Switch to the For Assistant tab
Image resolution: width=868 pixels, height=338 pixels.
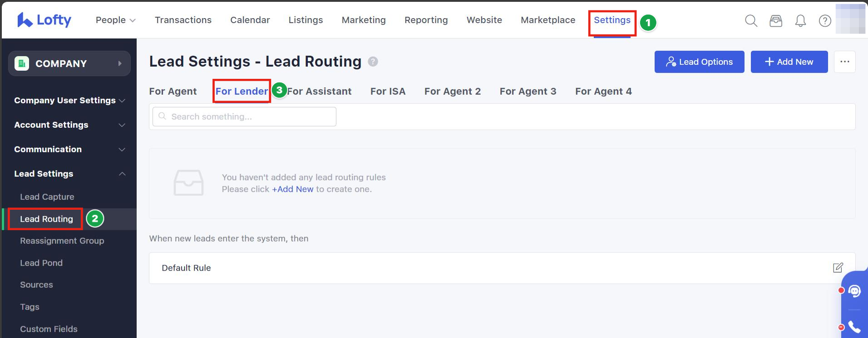320,92
